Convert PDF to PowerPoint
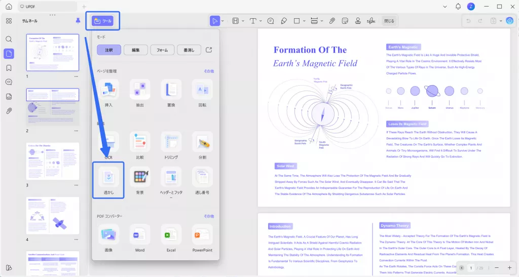Screen dimensions: 519x277 coord(202,239)
